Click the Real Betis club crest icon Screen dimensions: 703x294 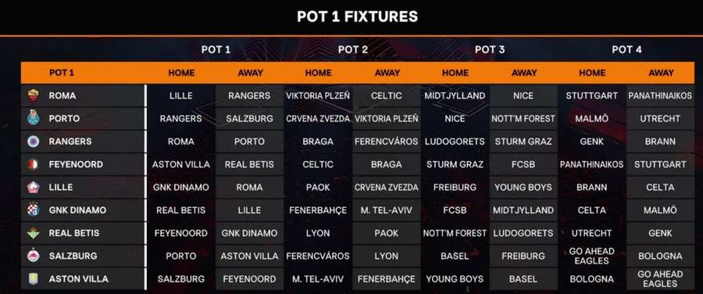tap(33, 233)
